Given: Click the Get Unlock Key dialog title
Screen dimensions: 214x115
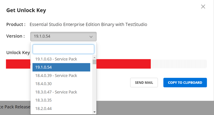Looking at the screenshot, I should coord(26,11).
